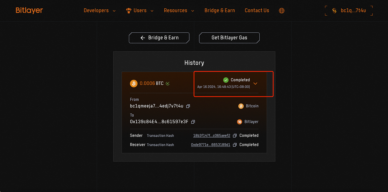
Task: Open the Contact Us menu item
Action: 257,10
